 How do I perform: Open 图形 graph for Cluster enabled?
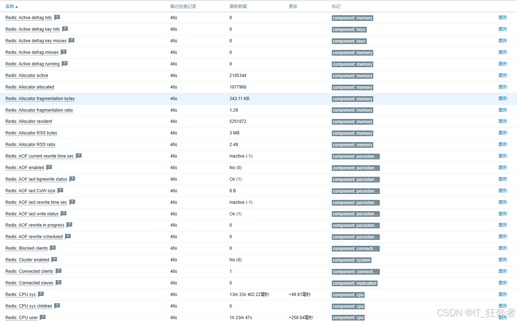pyautogui.click(x=503, y=260)
